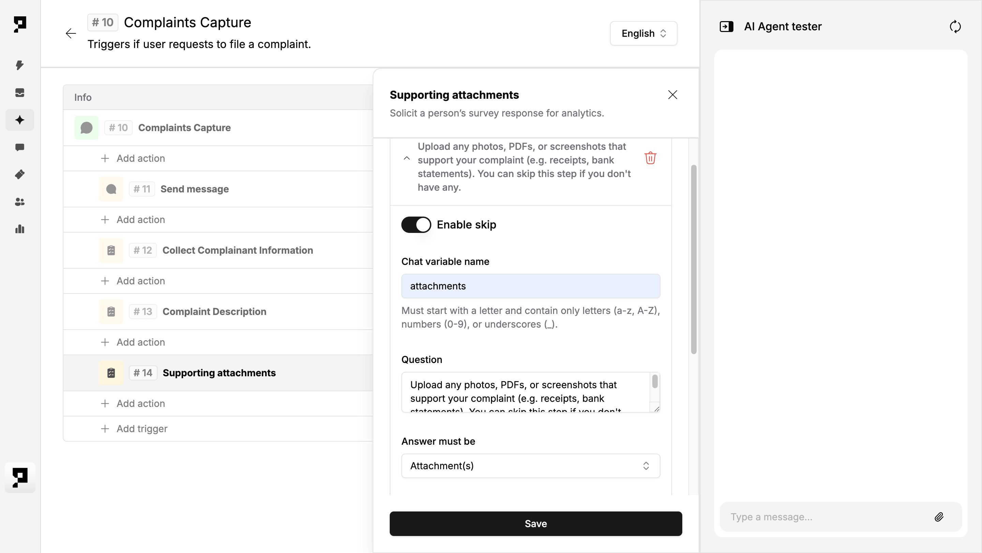Collapse the question section chevron

pyautogui.click(x=407, y=158)
